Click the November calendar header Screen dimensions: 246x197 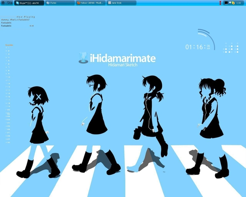[9, 45]
